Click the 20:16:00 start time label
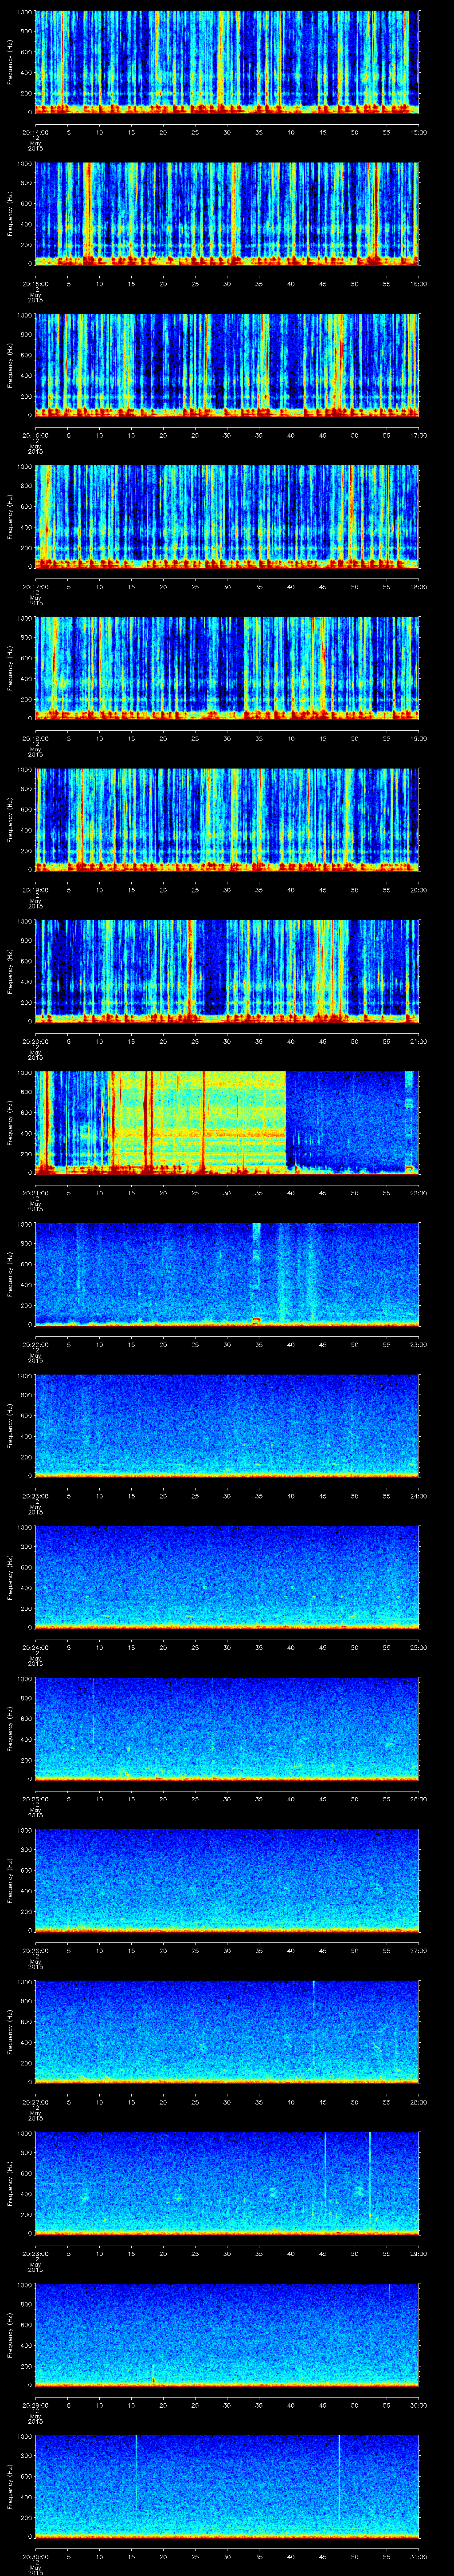Viewport: 454px width, 2576px height. click(36, 435)
